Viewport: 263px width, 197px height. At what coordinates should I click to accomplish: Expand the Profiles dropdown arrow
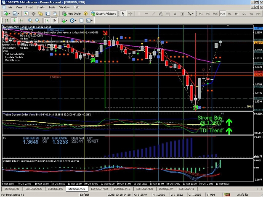pos(19,14)
